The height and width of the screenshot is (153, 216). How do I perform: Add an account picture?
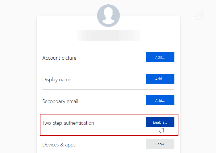[160, 57]
